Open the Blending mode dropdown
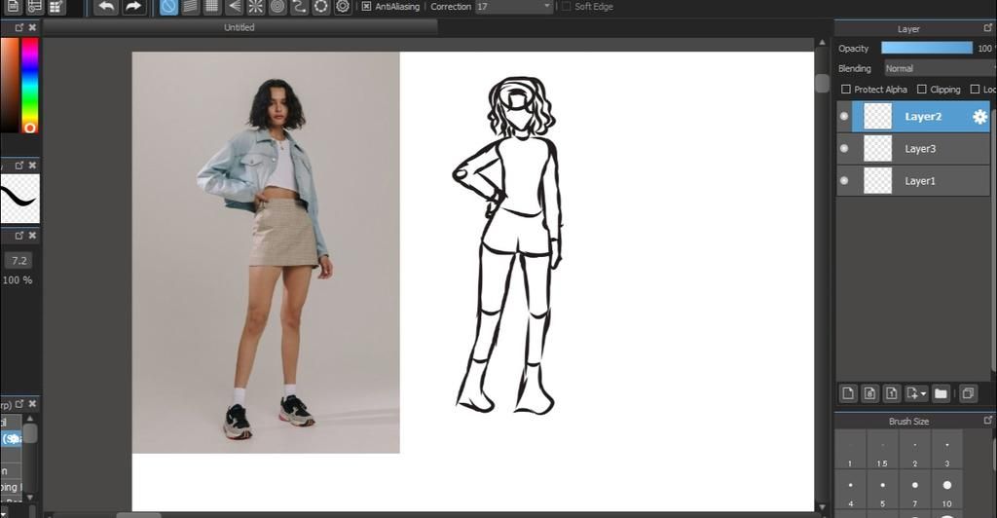Viewport: 997px width, 518px height. (940, 68)
